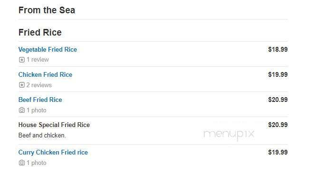Click the menupix watermark logo

pos(229,135)
